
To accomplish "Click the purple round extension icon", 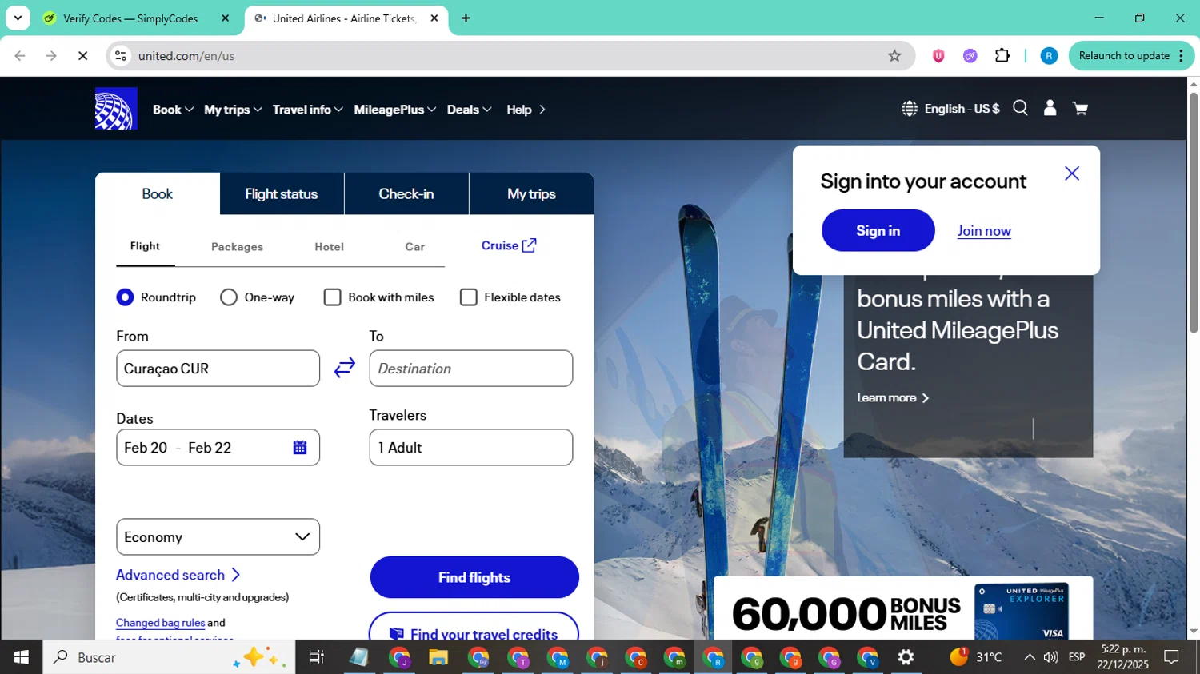I will (970, 56).
